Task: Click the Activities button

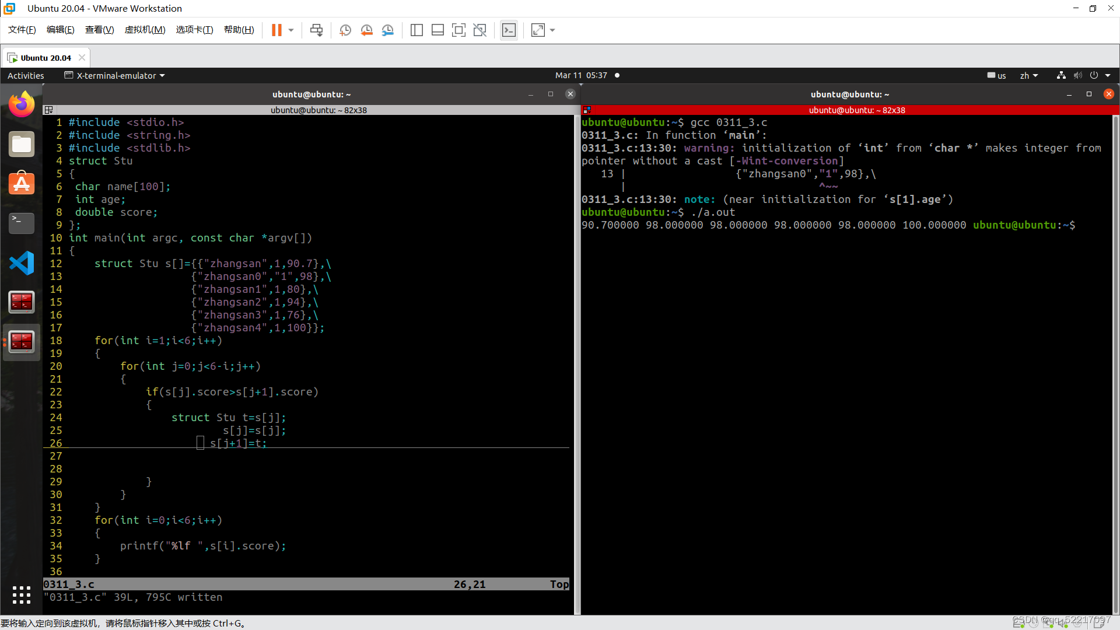Action: tap(26, 75)
